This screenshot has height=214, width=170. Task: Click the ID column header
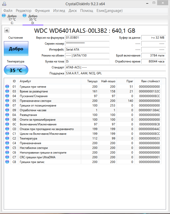tap(14, 81)
